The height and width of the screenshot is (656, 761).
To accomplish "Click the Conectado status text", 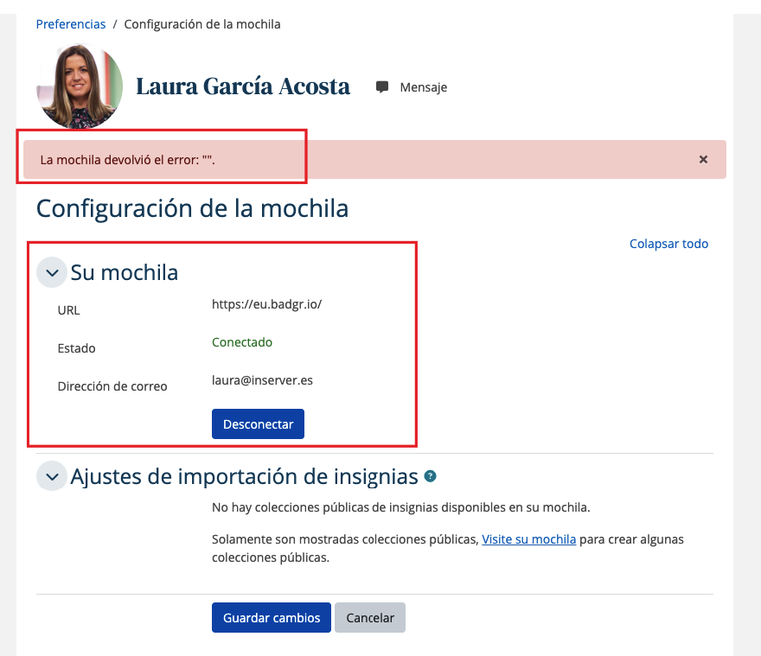I will tap(241, 342).
